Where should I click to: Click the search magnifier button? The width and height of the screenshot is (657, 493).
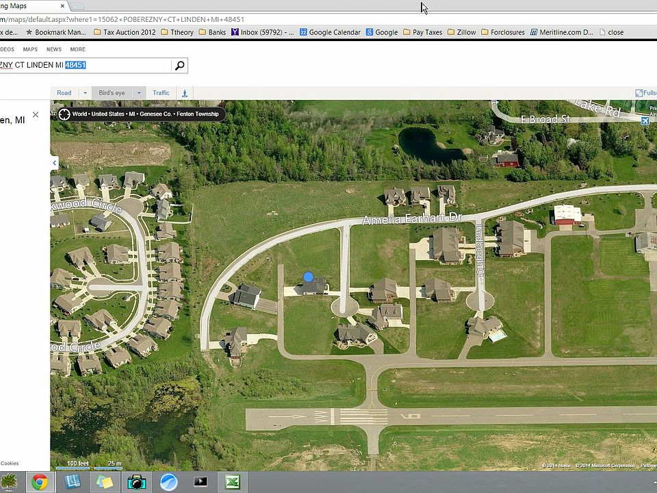(180, 66)
